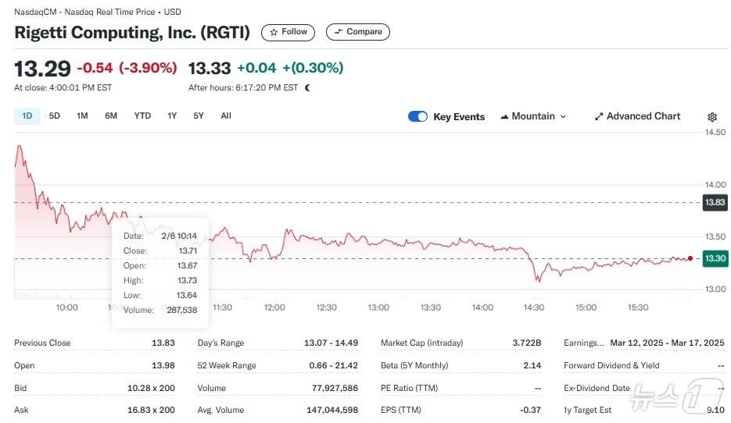Click the star Follow button
Screen dimensions: 731x423
[x=288, y=32]
